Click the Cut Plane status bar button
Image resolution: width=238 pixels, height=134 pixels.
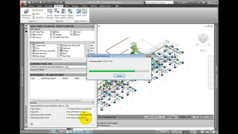coord(185,117)
